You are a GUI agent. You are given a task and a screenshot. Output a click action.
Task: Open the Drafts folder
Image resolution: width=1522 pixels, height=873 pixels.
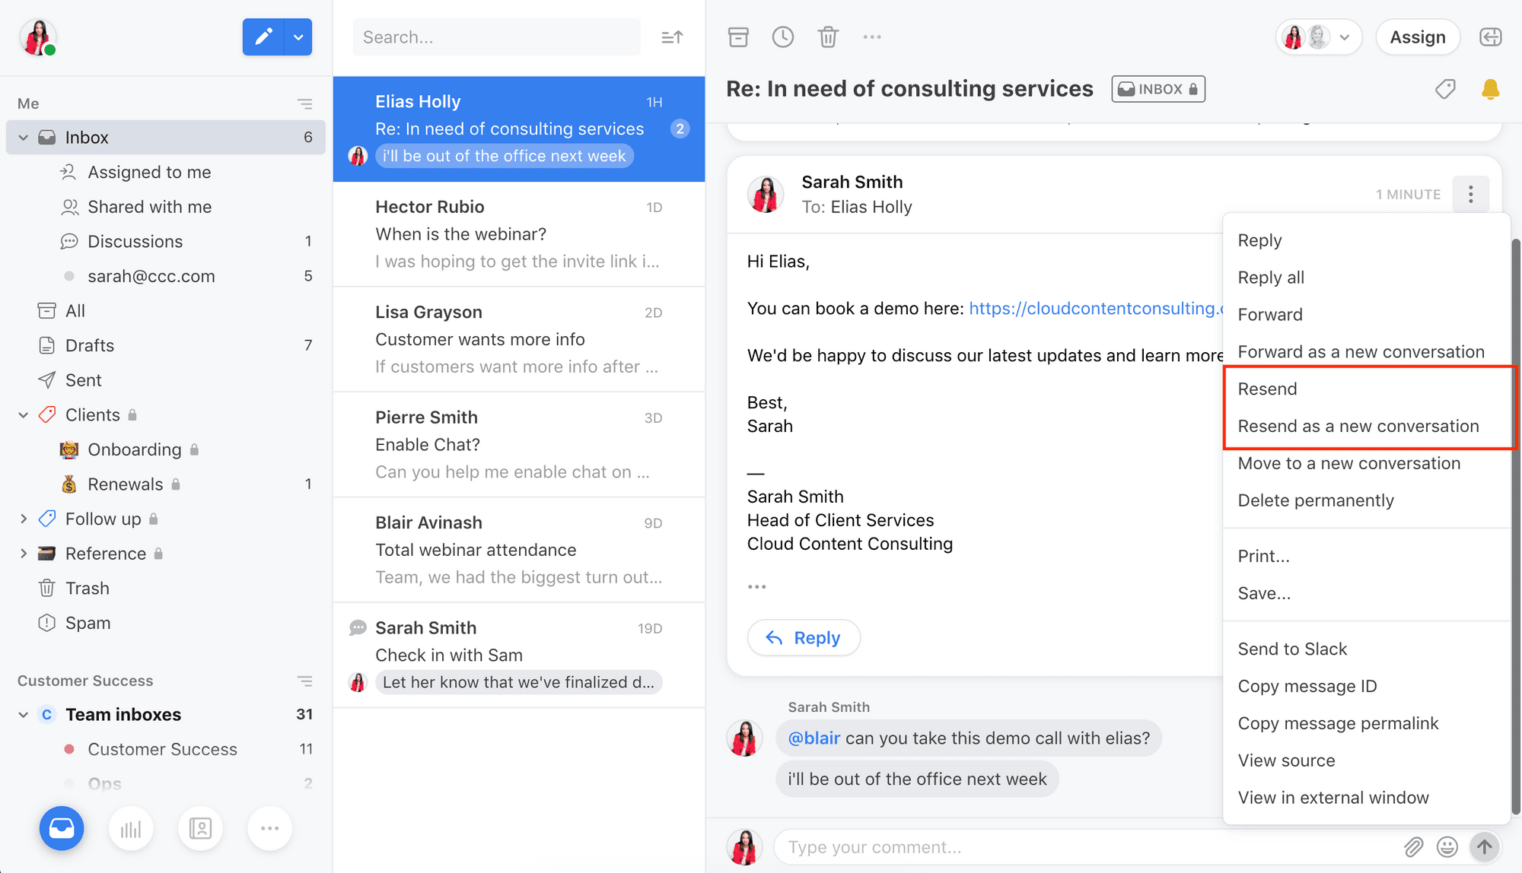[166, 345]
